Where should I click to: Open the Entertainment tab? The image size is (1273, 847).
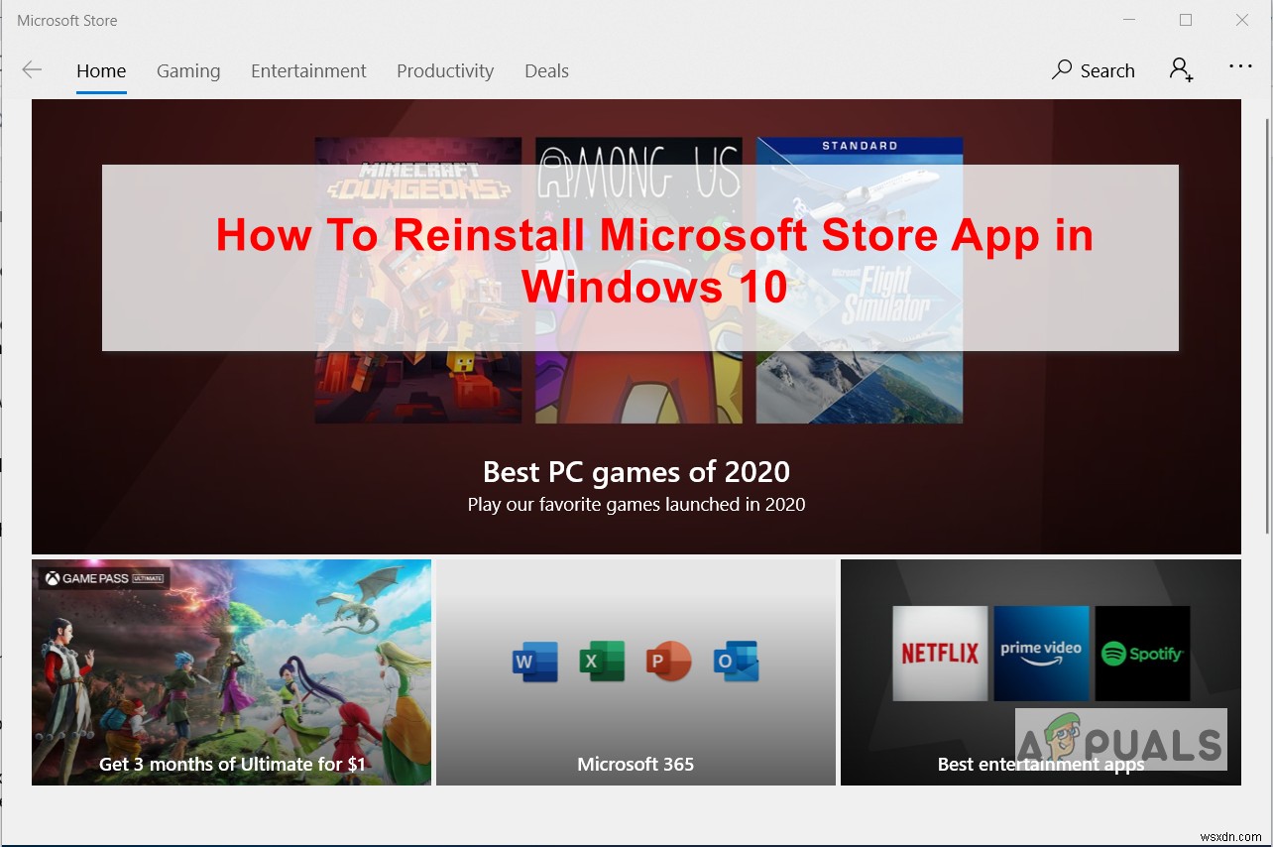pos(308,70)
